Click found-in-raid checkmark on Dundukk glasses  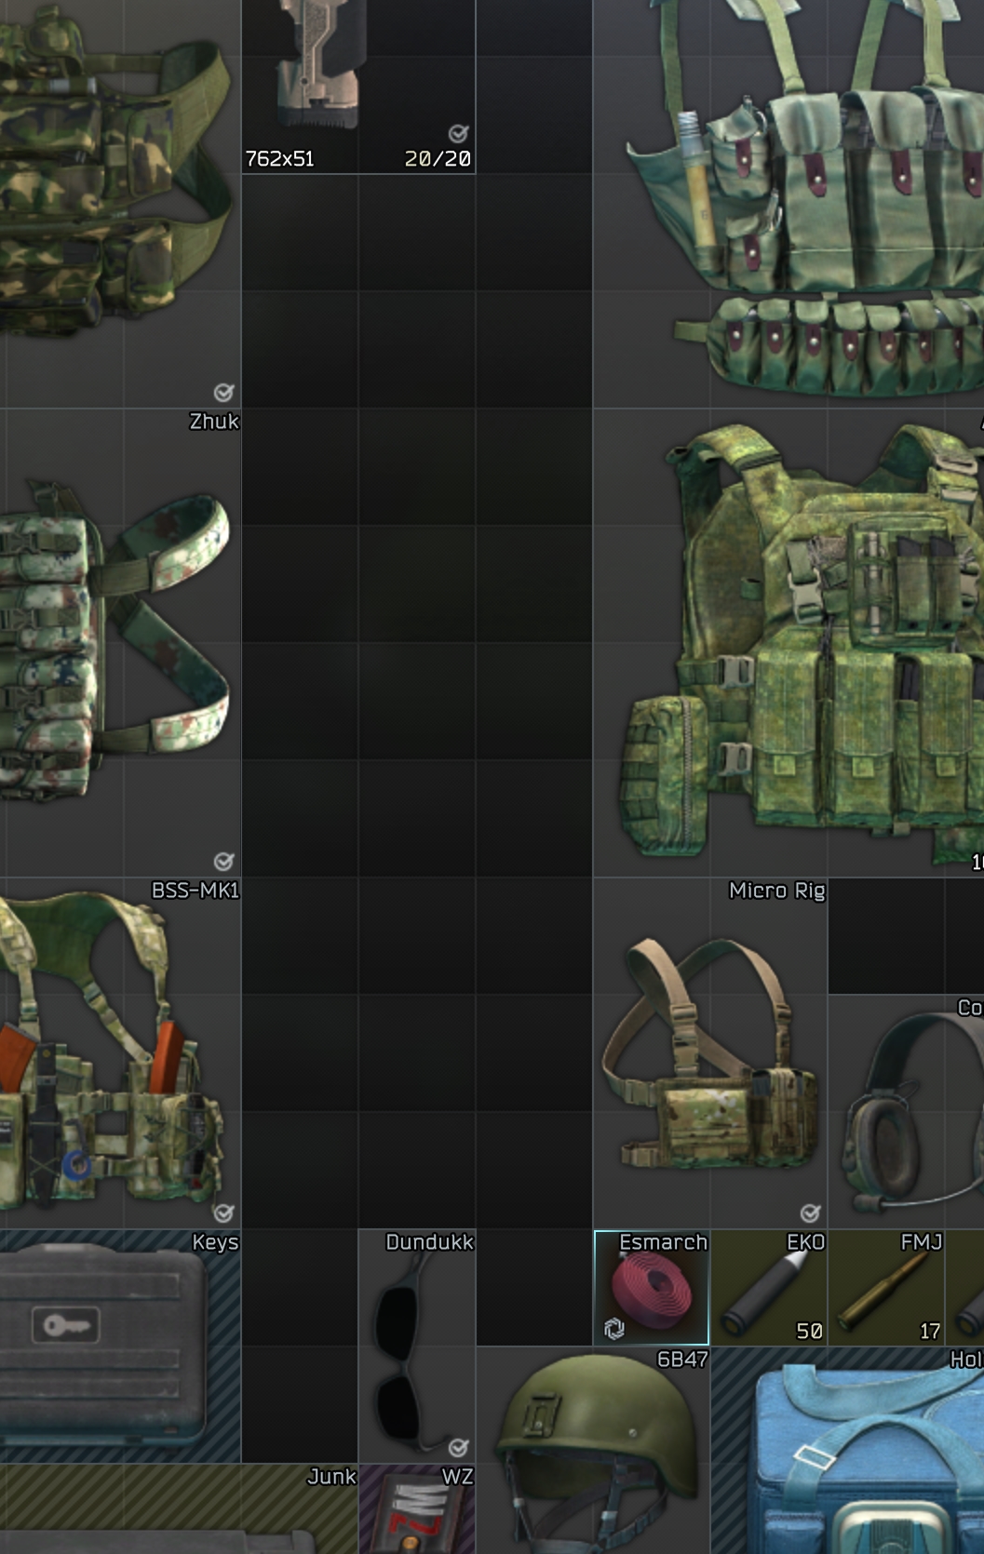[458, 1448]
